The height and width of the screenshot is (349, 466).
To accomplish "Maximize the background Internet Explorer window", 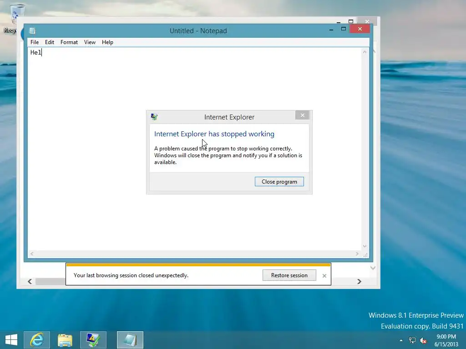I will pyautogui.click(x=351, y=21).
